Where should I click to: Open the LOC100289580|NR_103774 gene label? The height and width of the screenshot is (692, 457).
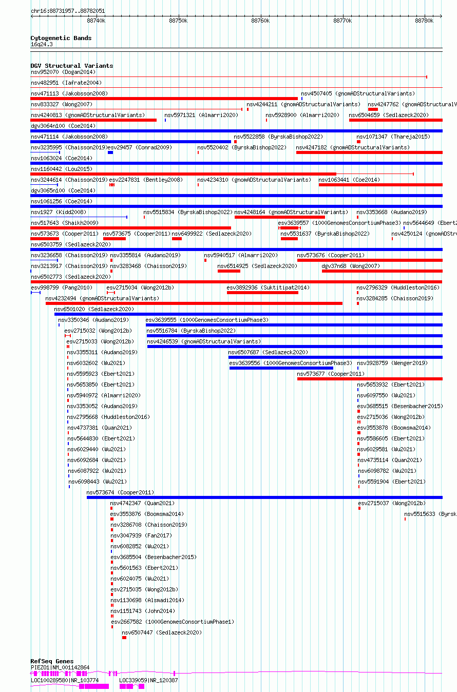[65, 680]
